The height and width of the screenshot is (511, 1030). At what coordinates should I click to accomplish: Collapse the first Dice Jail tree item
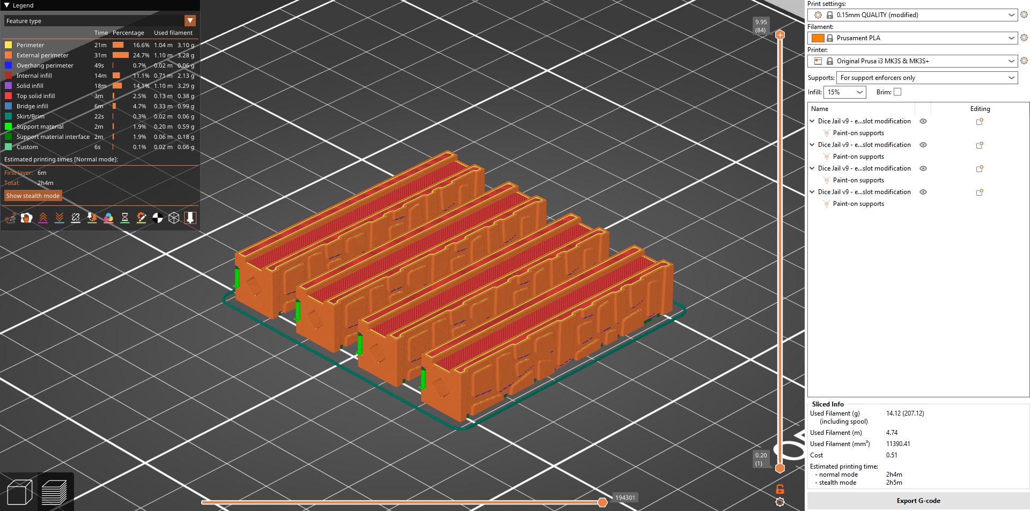pyautogui.click(x=812, y=121)
